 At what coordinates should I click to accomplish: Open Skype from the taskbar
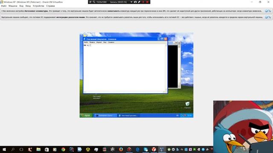pos(146,149)
